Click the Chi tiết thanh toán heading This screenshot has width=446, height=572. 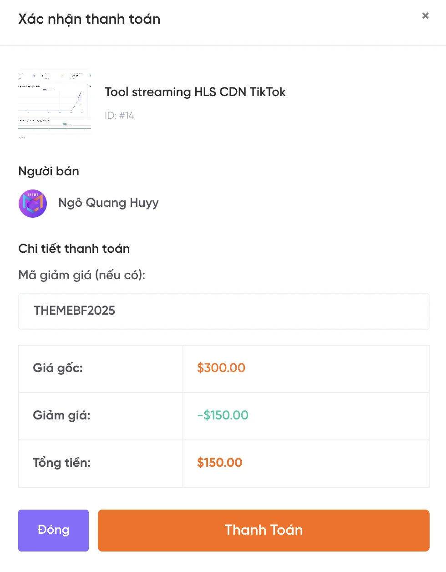click(x=74, y=249)
